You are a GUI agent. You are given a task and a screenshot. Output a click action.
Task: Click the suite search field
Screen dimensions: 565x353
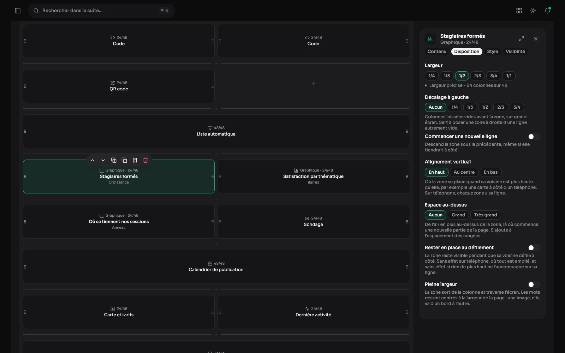pos(102,11)
